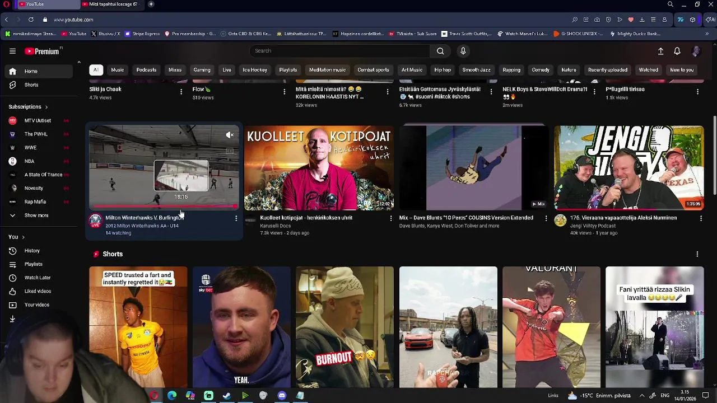Viewport: 717px width, 403px height.
Task: Select the Music filter chip
Action: 118,70
